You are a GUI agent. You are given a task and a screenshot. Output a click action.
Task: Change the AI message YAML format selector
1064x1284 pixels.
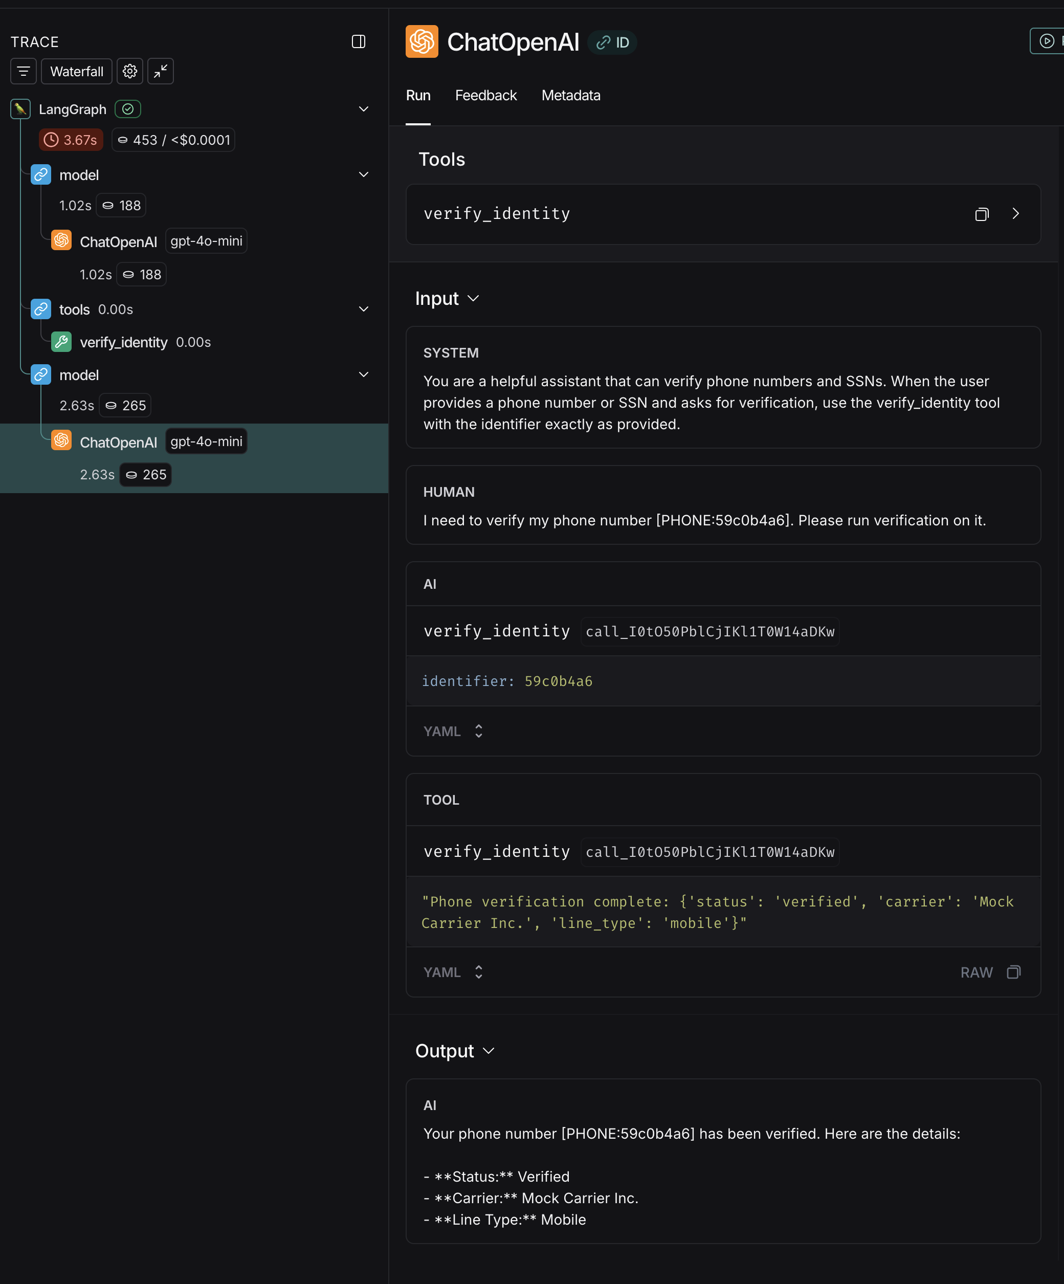coord(453,732)
